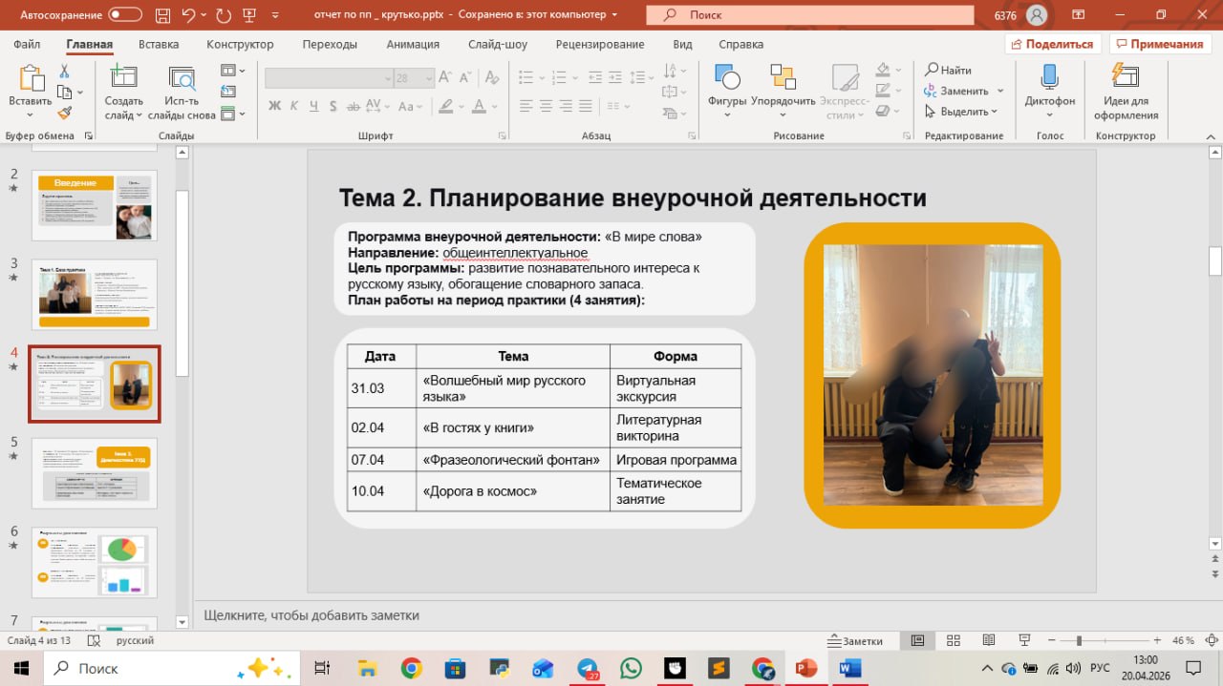Click the Вставить paste icon
This screenshot has width=1223, height=686.
31,78
